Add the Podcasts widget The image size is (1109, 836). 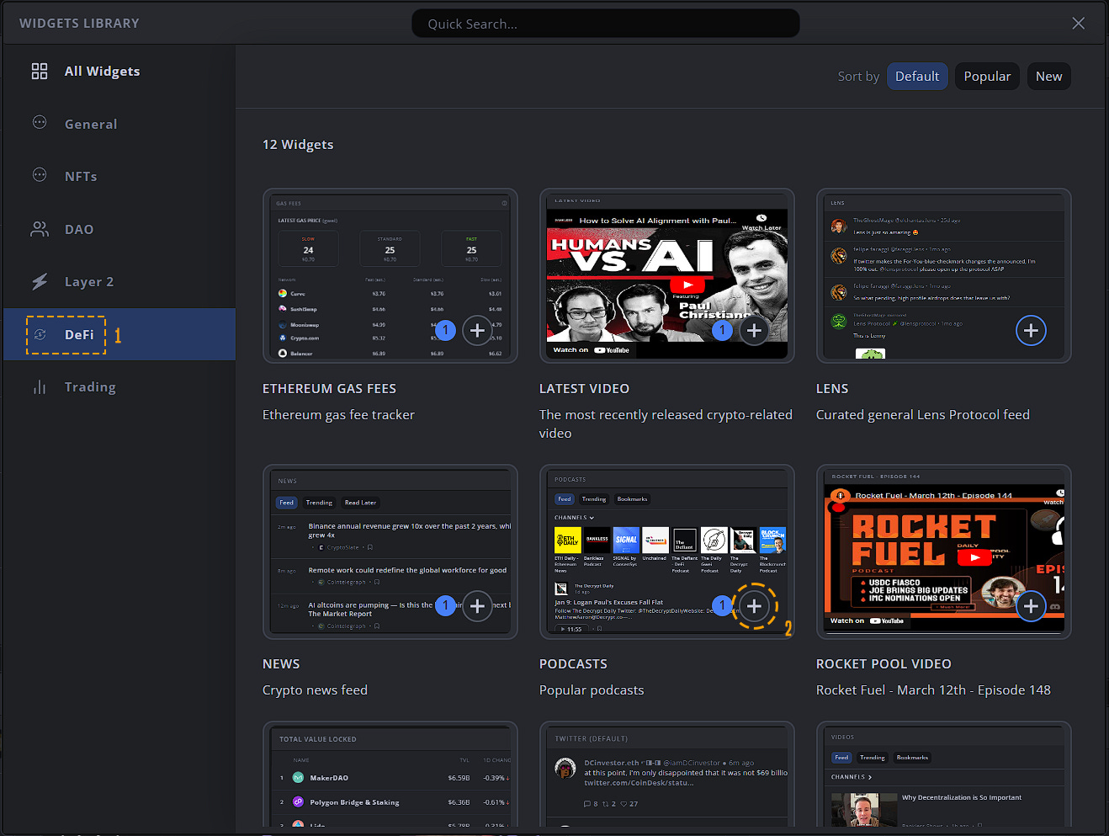click(x=754, y=606)
